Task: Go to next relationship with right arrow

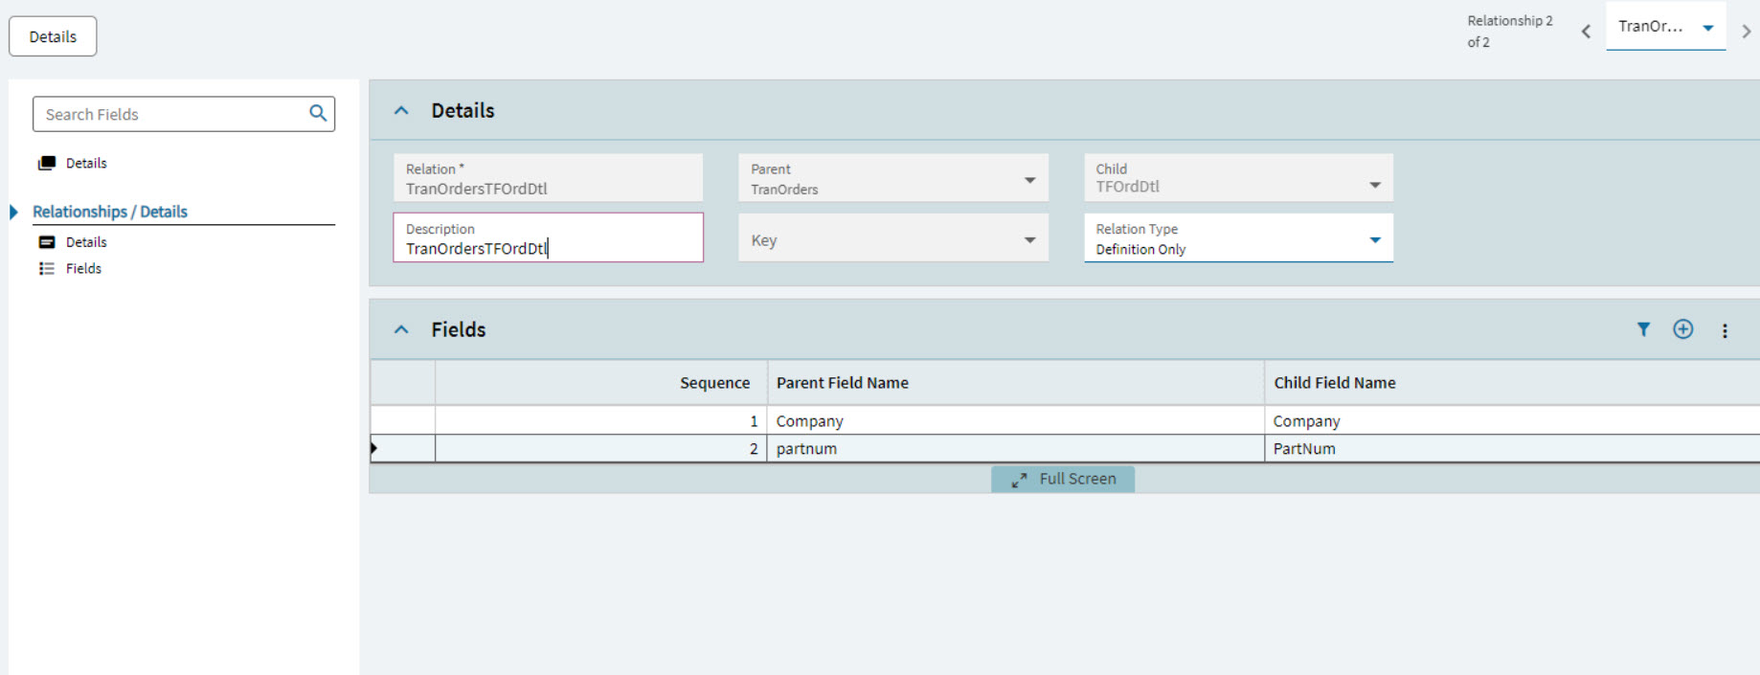Action: tap(1746, 32)
